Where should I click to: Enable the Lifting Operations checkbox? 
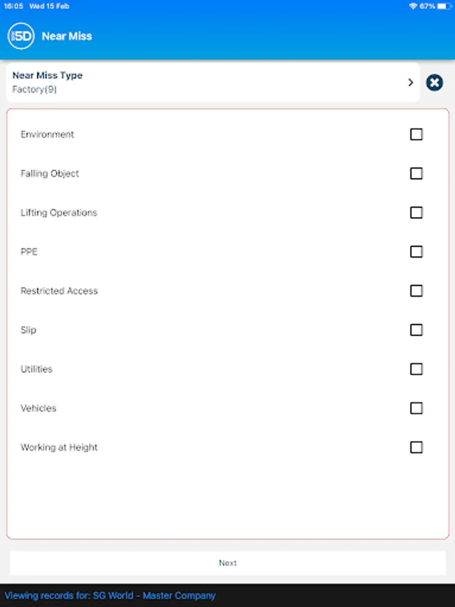pos(417,212)
